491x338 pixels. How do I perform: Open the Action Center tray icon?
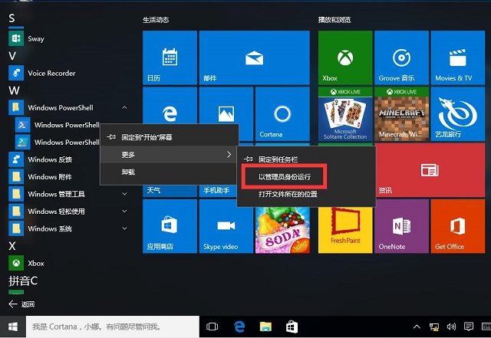pos(469,327)
